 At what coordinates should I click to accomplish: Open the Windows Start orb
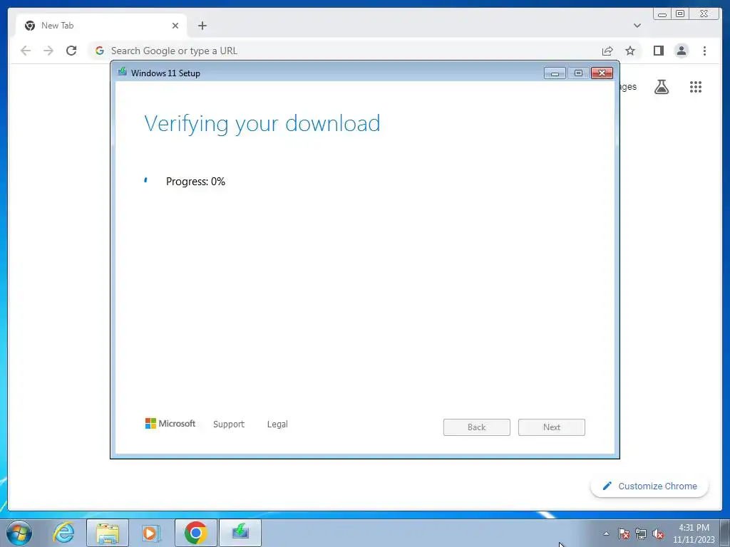click(19, 533)
